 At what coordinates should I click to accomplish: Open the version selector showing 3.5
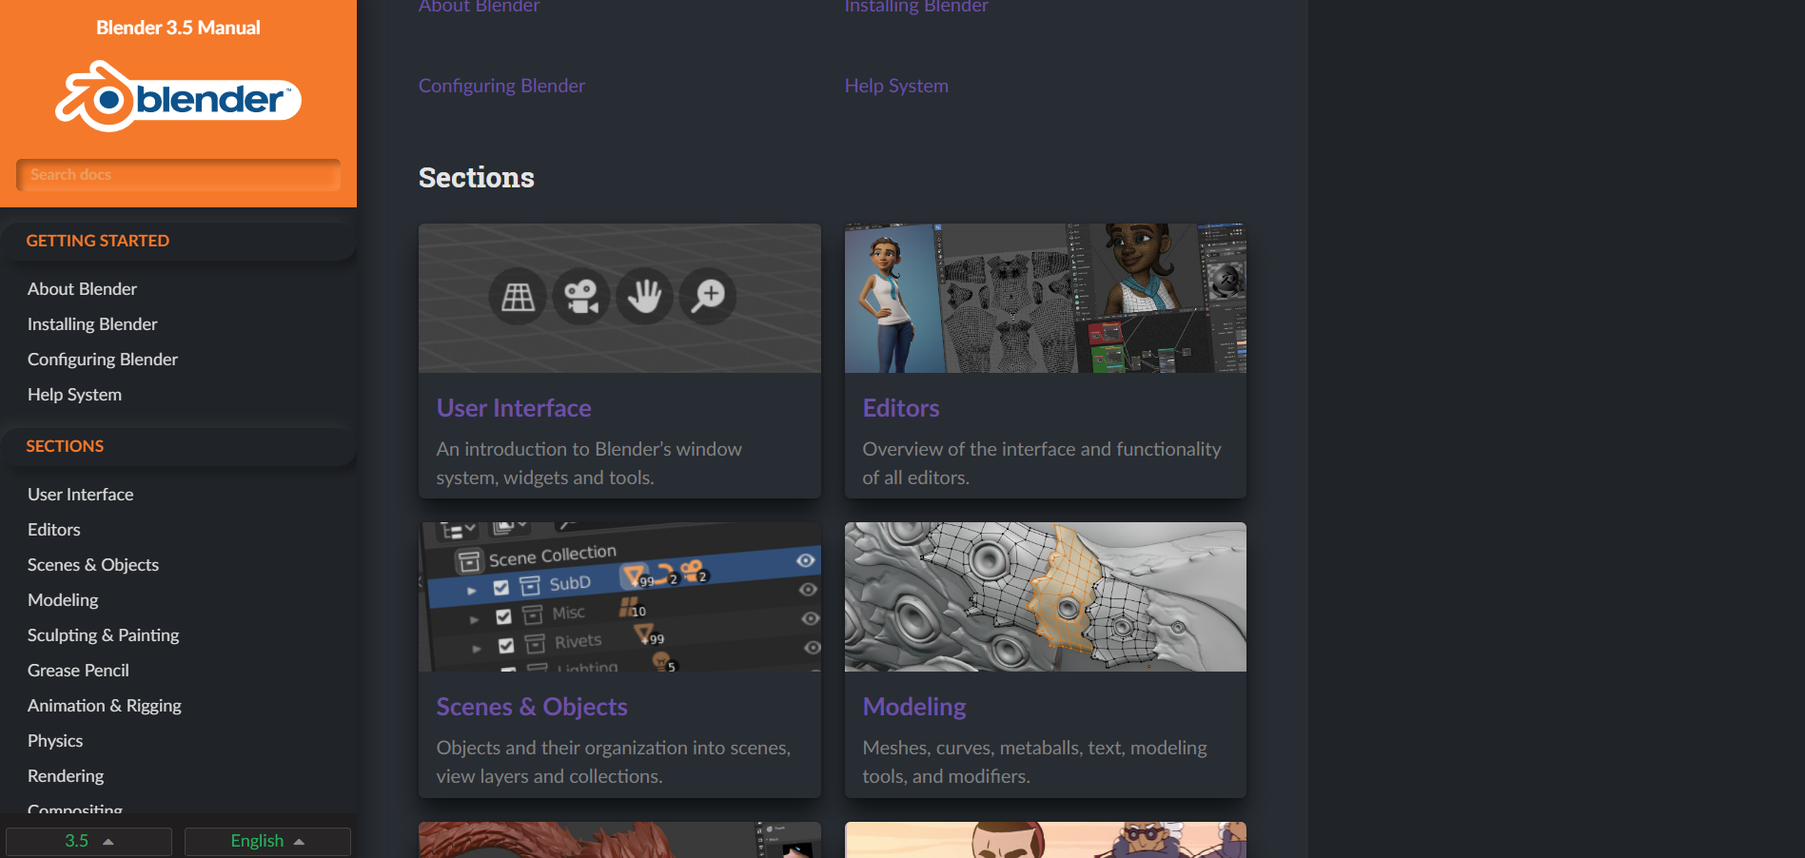pyautogui.click(x=88, y=841)
